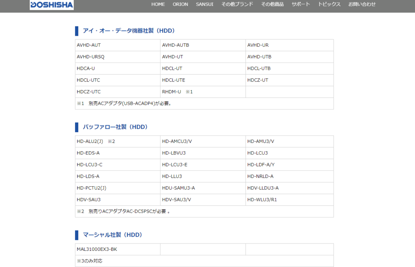Select the HD-WLU3/R1 cell

coord(289,200)
